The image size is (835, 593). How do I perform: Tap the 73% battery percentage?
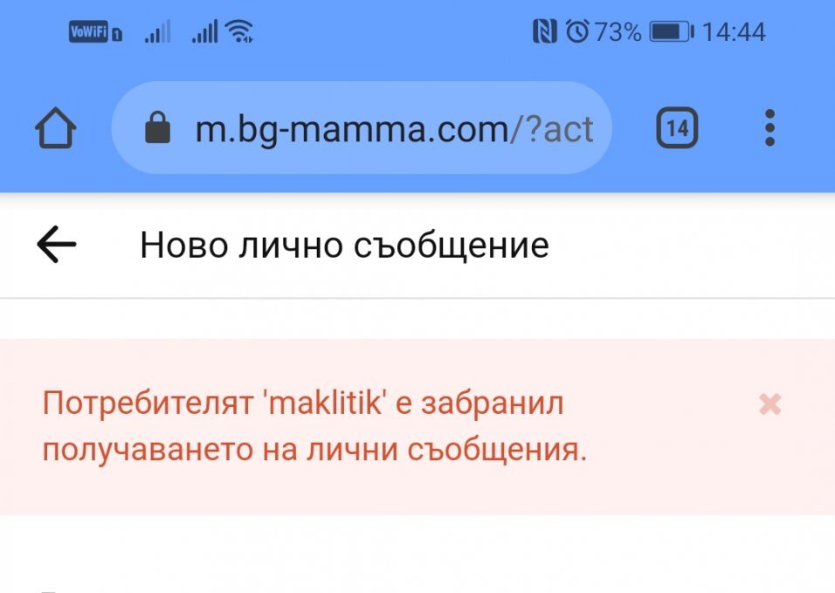point(618,33)
